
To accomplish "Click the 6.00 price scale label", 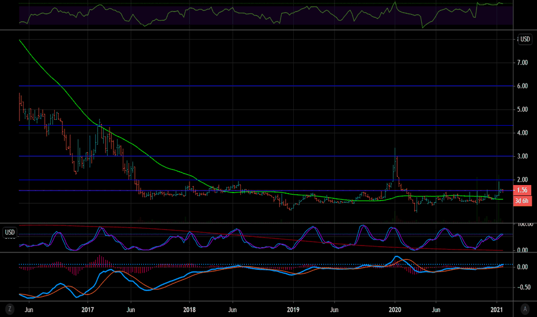I will coord(522,86).
